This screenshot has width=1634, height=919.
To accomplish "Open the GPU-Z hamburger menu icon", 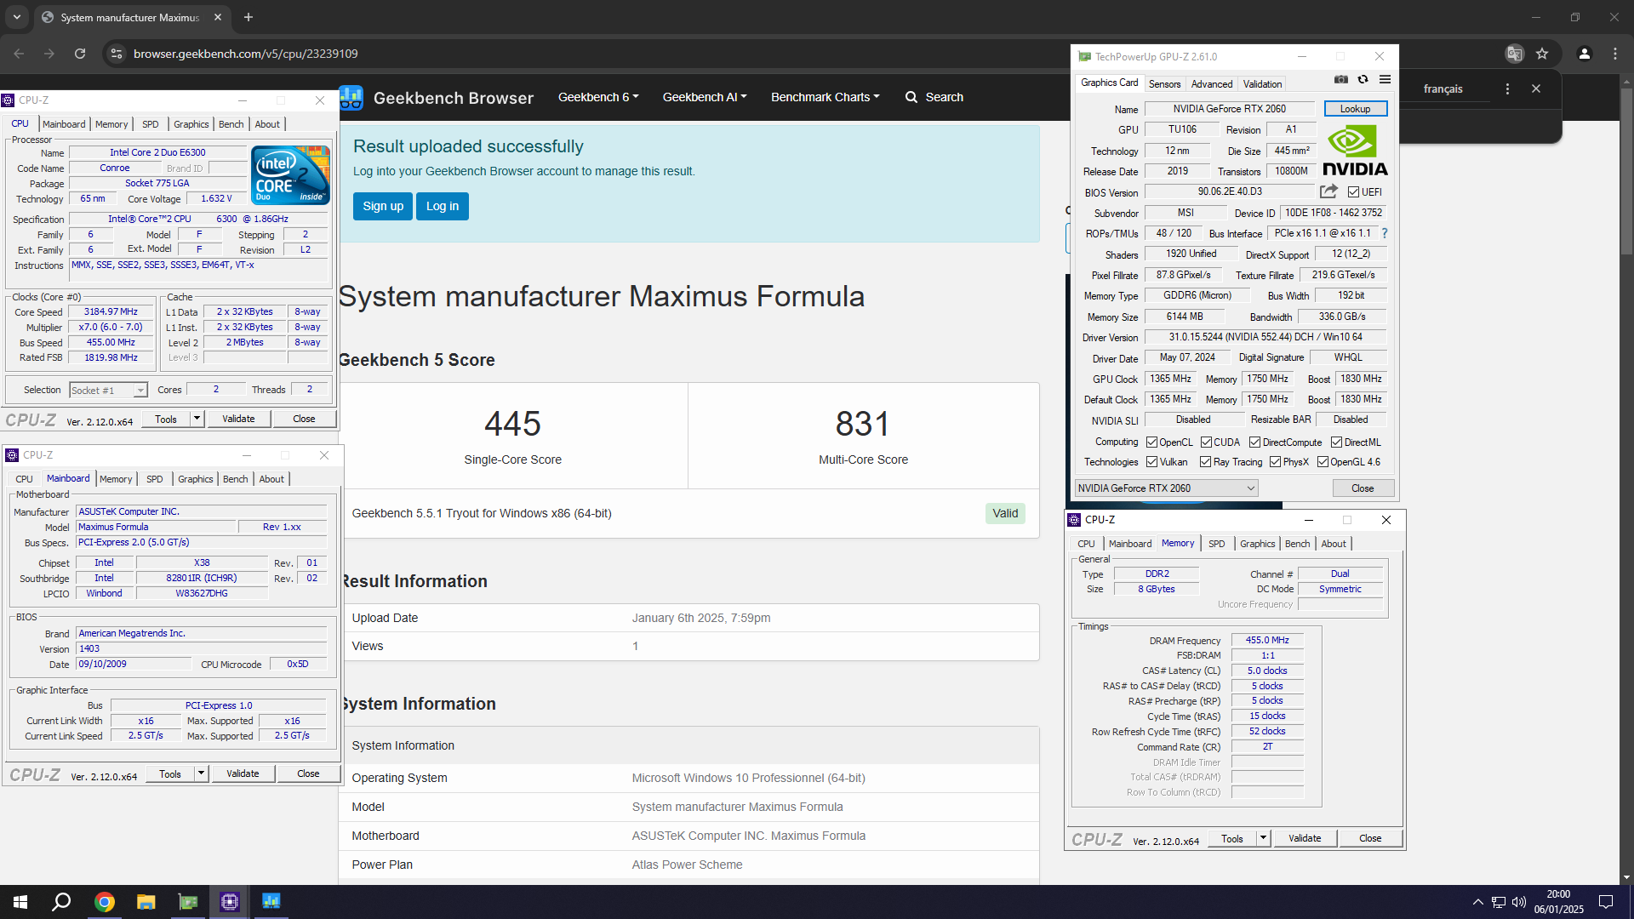I will point(1385,80).
